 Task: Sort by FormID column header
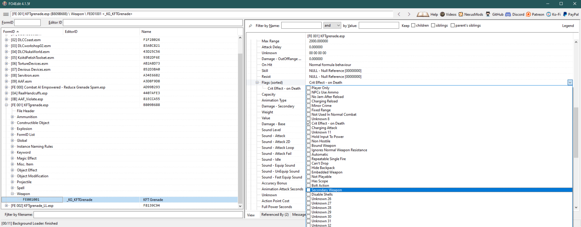32,31
